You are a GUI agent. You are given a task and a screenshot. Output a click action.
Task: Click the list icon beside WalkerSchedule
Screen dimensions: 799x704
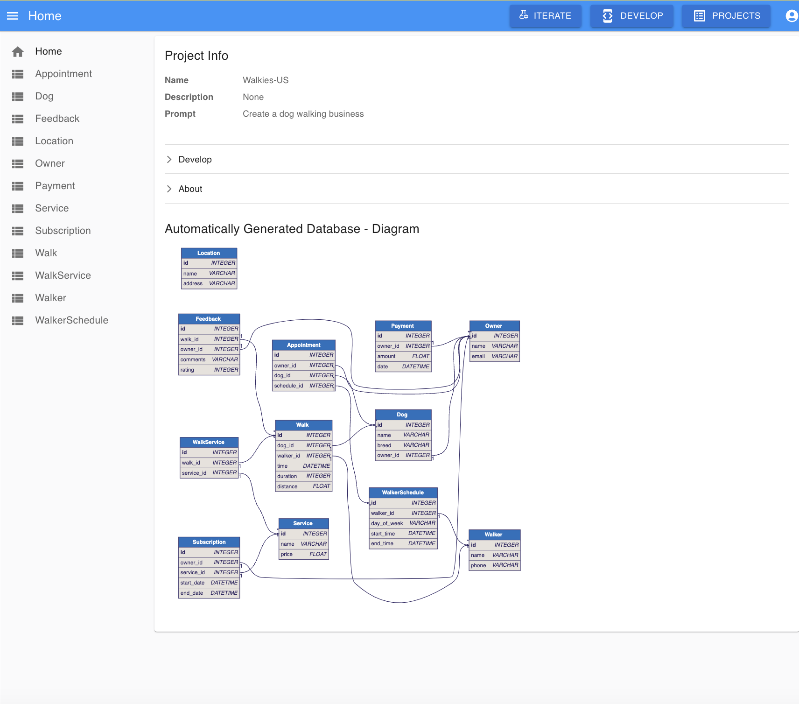click(x=18, y=320)
